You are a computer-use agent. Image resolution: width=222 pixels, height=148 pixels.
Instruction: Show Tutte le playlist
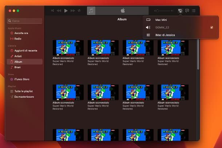(25, 91)
